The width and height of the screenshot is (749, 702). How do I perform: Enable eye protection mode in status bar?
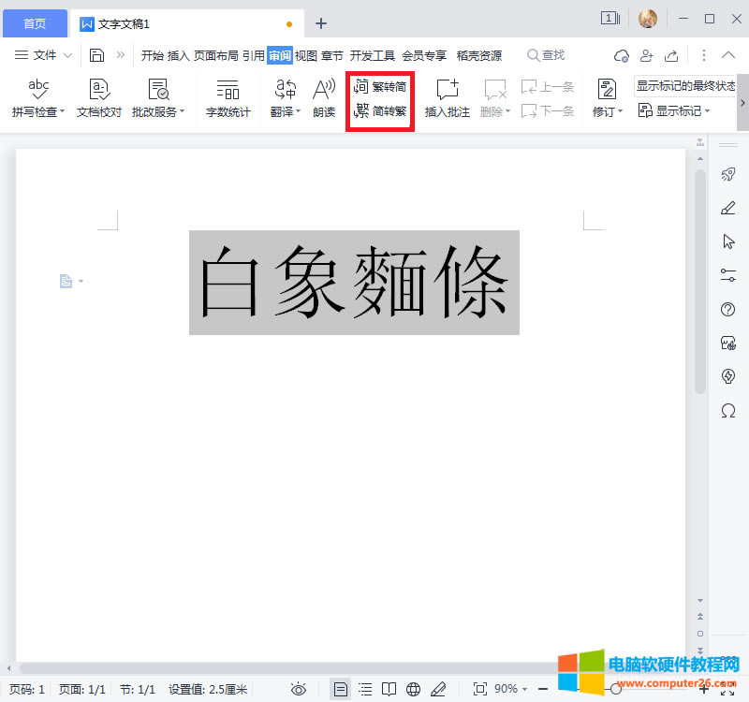[x=298, y=688]
